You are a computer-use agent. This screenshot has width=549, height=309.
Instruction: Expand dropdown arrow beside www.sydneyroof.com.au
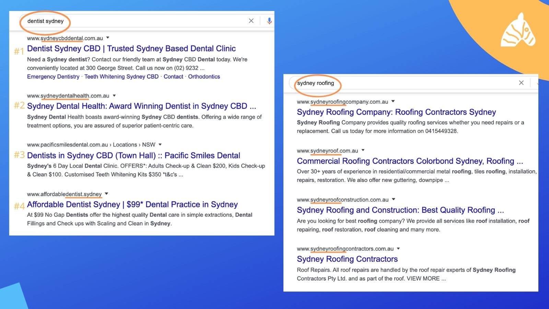(363, 150)
